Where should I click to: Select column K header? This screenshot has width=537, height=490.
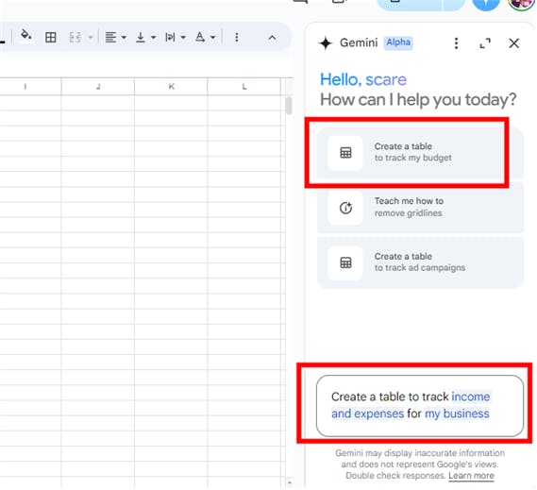[171, 86]
